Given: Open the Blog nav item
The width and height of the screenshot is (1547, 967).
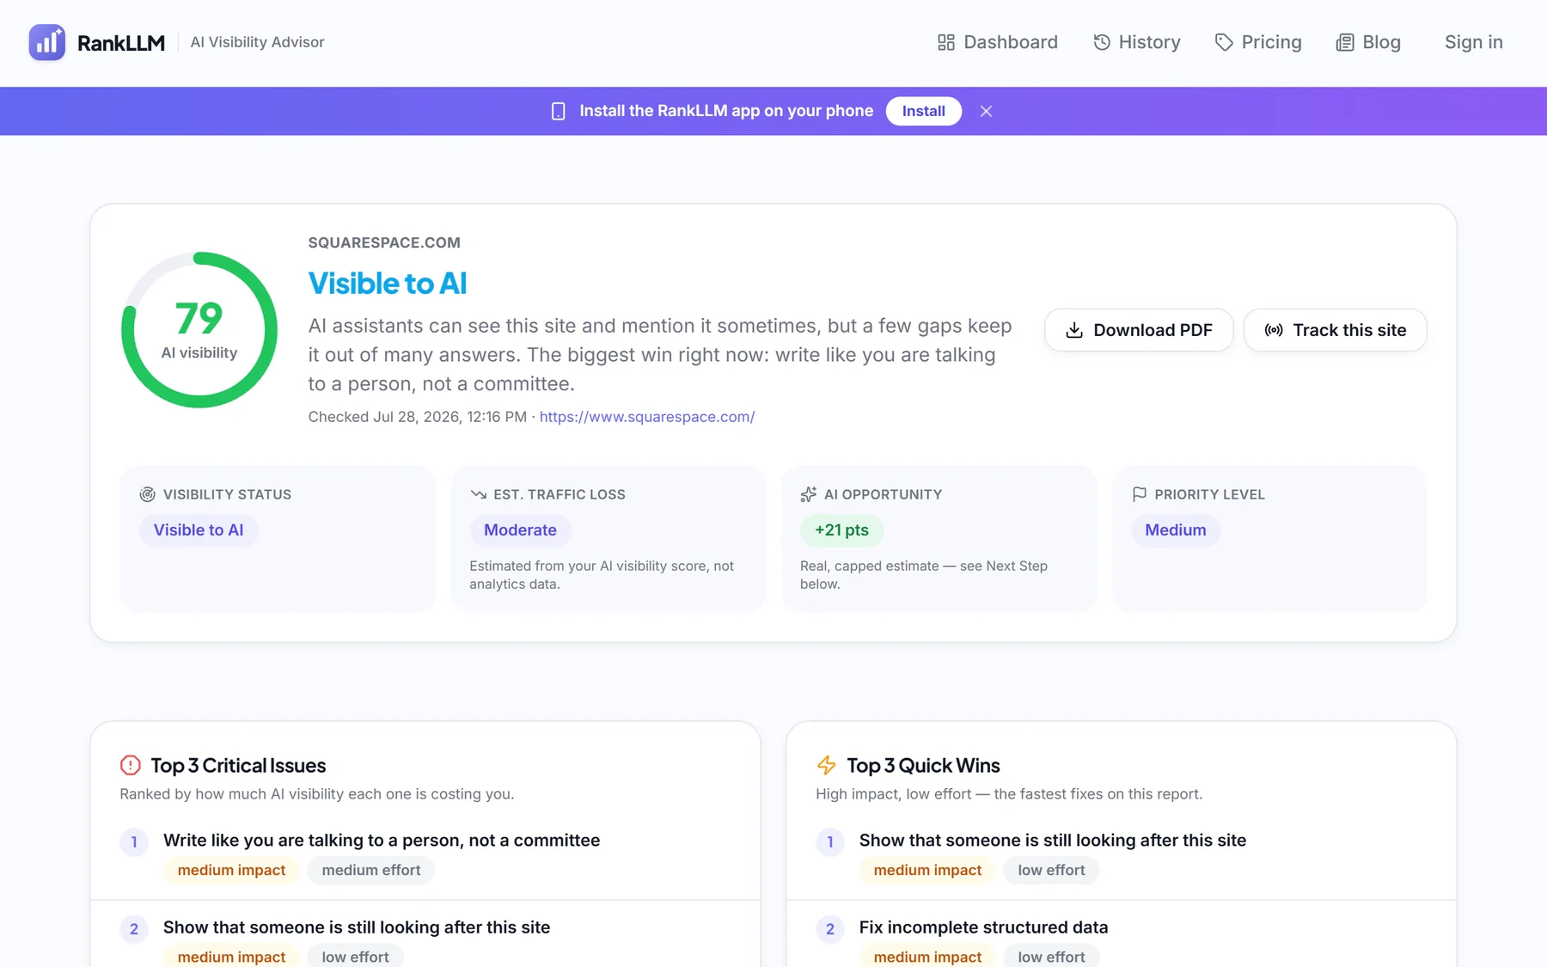Looking at the screenshot, I should point(1368,42).
